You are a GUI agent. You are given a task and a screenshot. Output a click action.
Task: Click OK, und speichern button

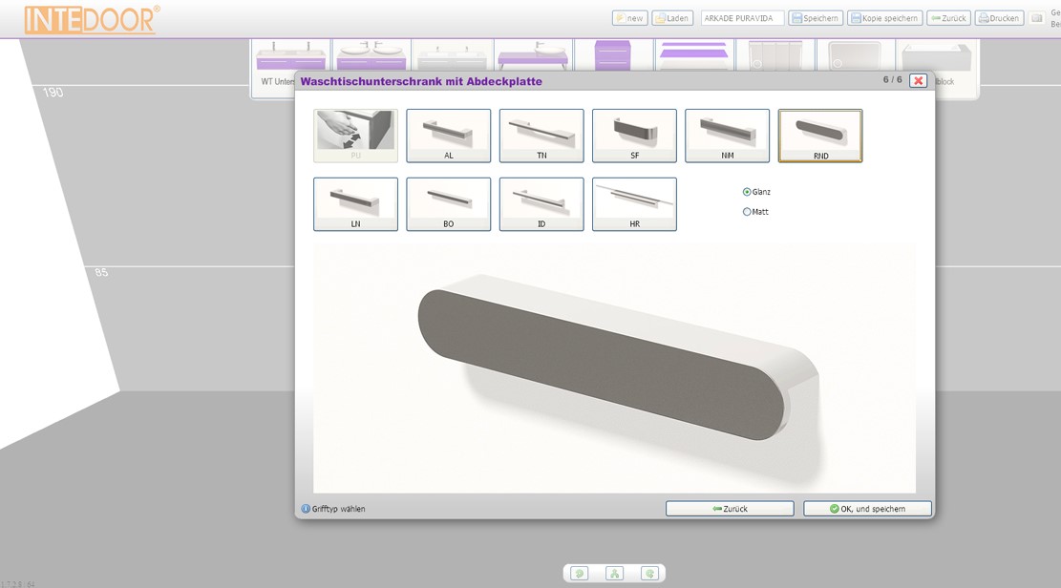867,509
